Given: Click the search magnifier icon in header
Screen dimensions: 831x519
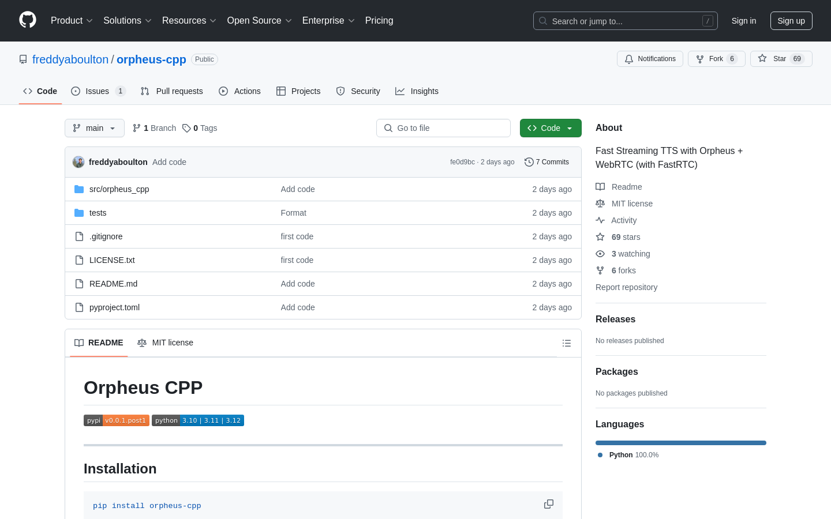Looking at the screenshot, I should pyautogui.click(x=543, y=21).
